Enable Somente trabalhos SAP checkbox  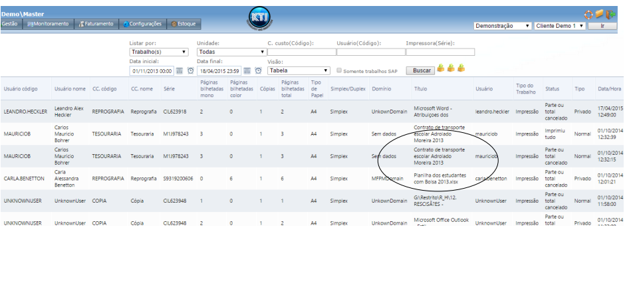coord(339,70)
